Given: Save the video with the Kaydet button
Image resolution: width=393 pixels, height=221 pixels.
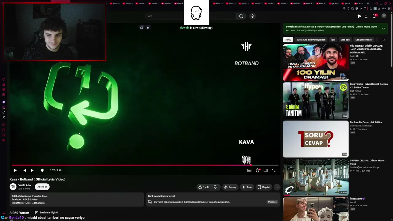Looking at the screenshot, I should tap(263, 187).
